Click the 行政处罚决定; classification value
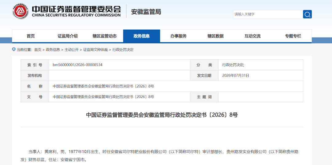 coord(233,65)
